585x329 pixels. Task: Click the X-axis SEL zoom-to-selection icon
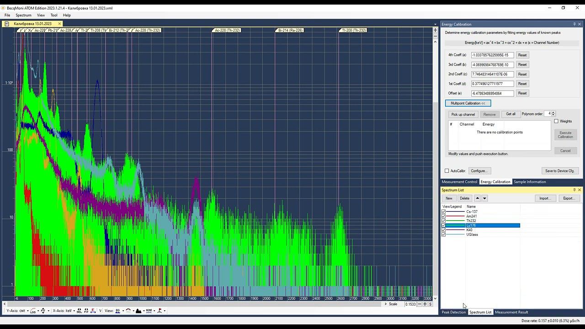click(79, 311)
